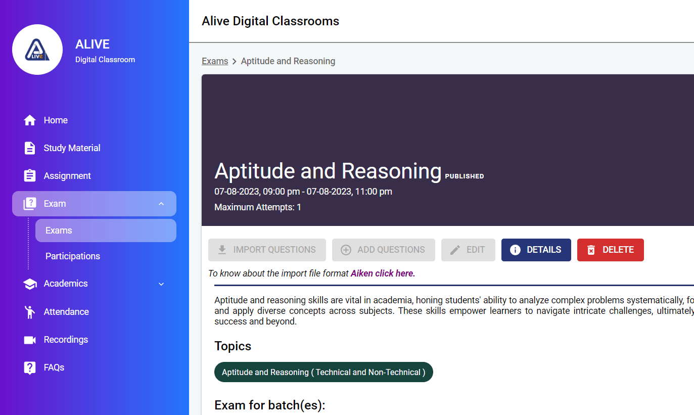Click the ALIVE logo in sidebar

click(x=37, y=50)
